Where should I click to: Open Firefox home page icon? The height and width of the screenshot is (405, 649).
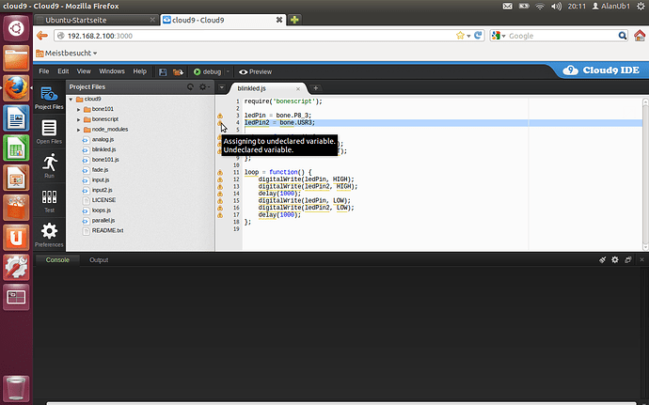640,36
